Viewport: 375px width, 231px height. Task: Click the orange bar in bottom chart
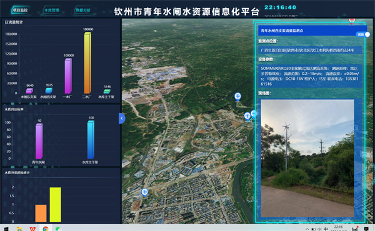(x=41, y=214)
